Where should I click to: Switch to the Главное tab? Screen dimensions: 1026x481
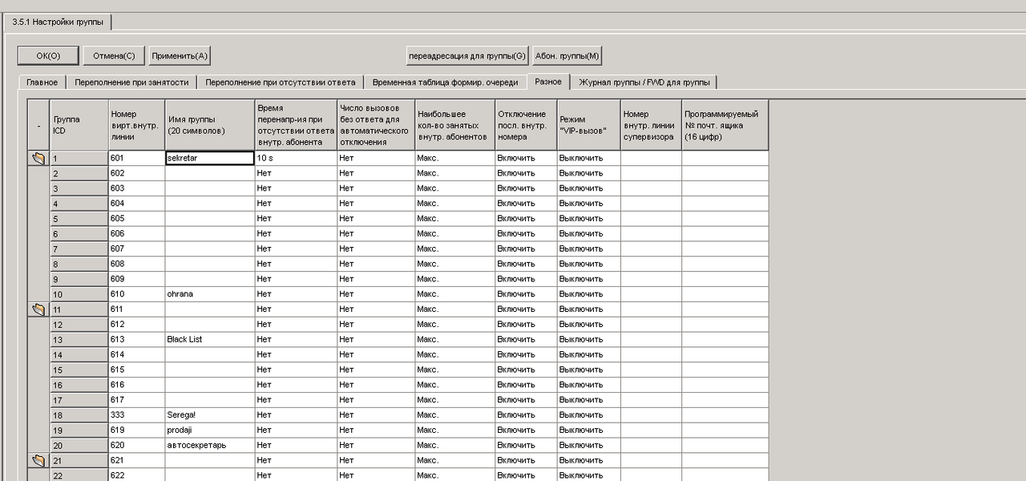42,82
